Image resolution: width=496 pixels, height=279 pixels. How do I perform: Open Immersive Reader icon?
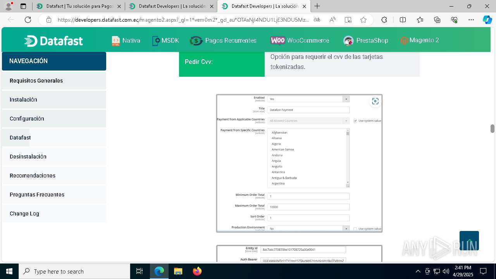pyautogui.click(x=348, y=20)
